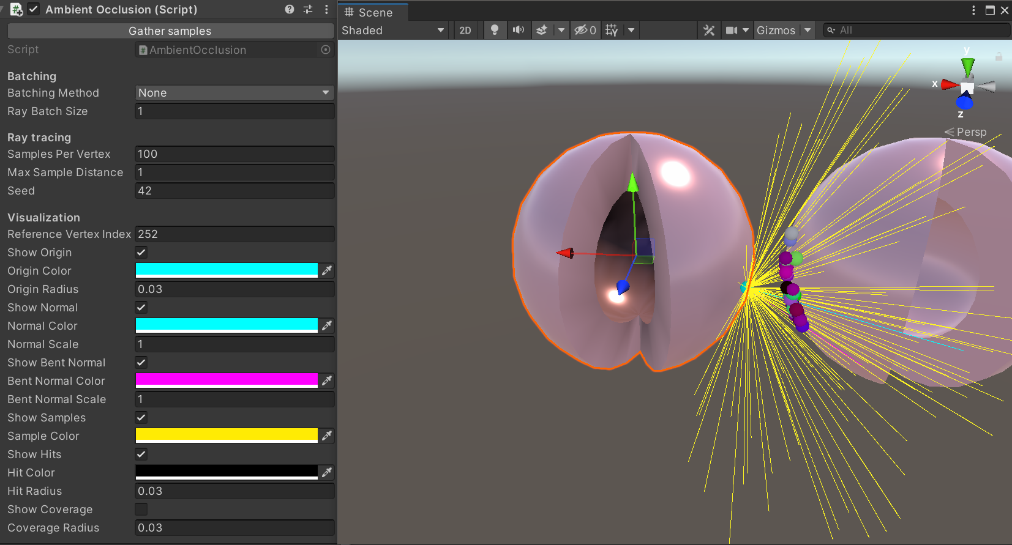Viewport: 1012px width, 545px height.
Task: Open Ambient Occlusion component context menu
Action: pyautogui.click(x=326, y=9)
